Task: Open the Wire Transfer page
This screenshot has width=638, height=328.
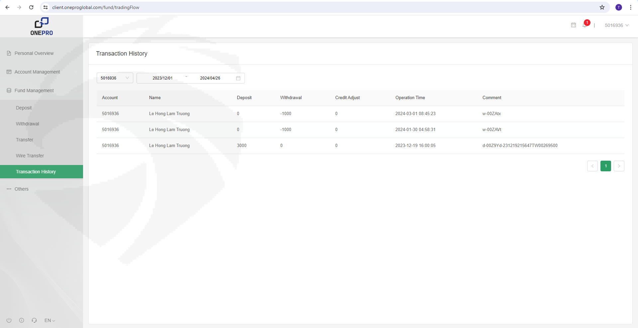Action: pos(30,156)
